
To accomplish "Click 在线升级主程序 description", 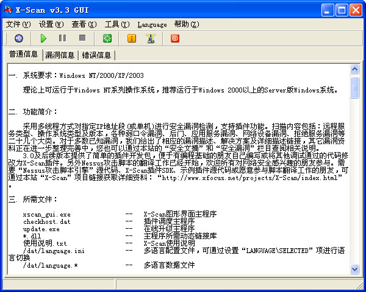I will pyautogui.click(x=169, y=229).
